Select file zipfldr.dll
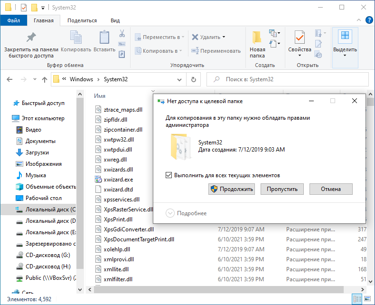 115,120
